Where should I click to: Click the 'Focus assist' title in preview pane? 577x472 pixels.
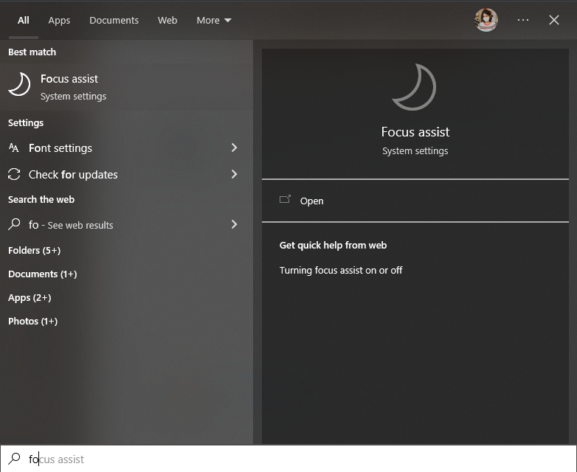[x=415, y=132]
